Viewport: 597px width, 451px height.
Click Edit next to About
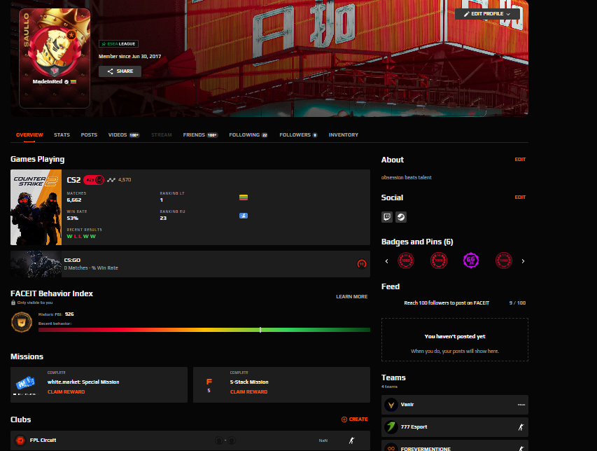(520, 160)
